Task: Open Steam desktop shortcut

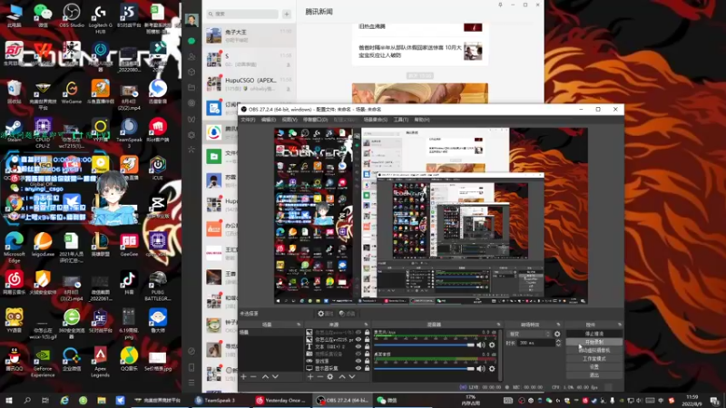Action: coord(14,130)
